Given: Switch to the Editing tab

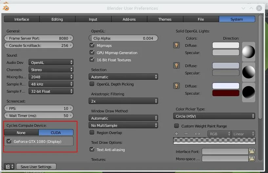Looking at the screenshot, I should 57,19.
